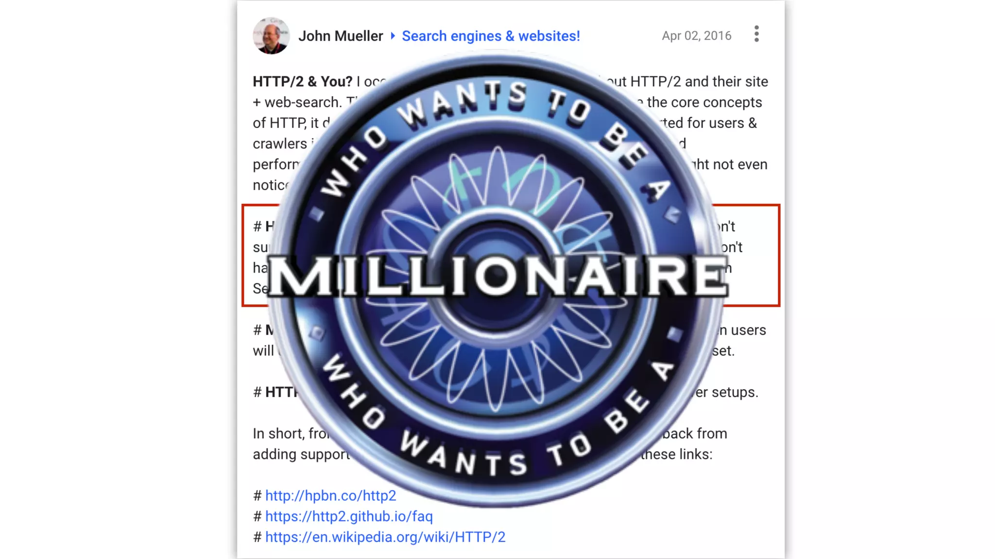Click the "these links:" text
Image resolution: width=995 pixels, height=559 pixels.
click(x=676, y=454)
